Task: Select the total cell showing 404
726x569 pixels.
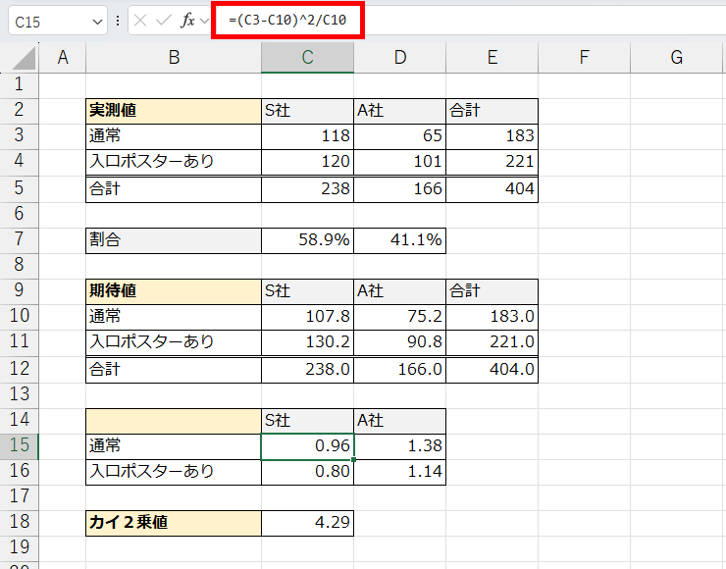Action: click(492, 188)
